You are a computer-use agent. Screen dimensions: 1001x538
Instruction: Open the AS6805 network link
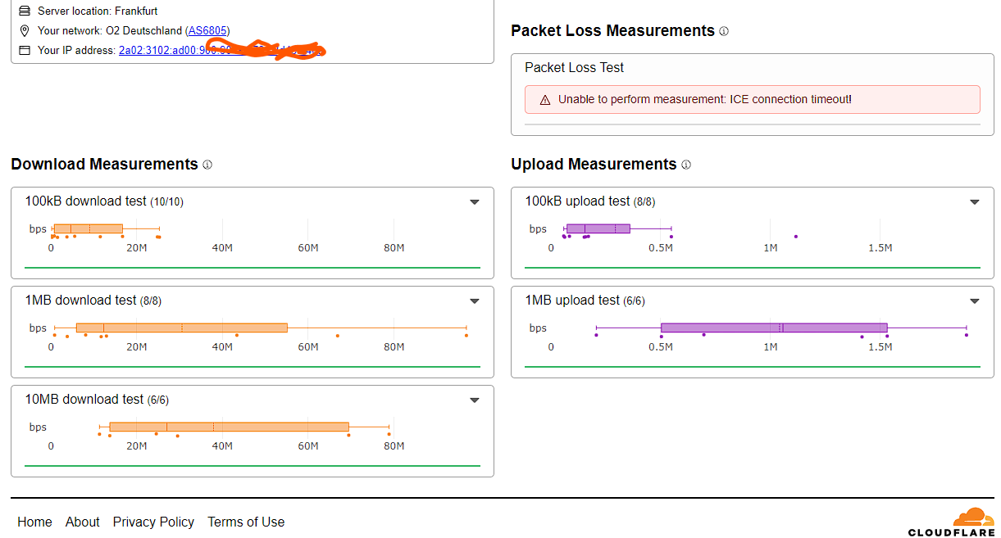pos(207,31)
